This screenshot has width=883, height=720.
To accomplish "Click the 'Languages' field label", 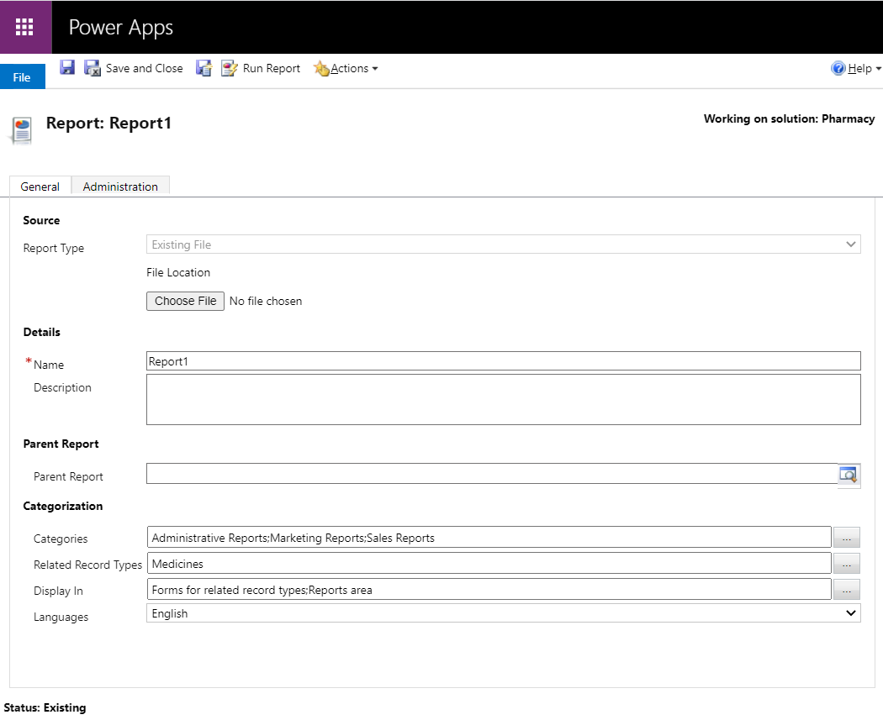I will (61, 617).
